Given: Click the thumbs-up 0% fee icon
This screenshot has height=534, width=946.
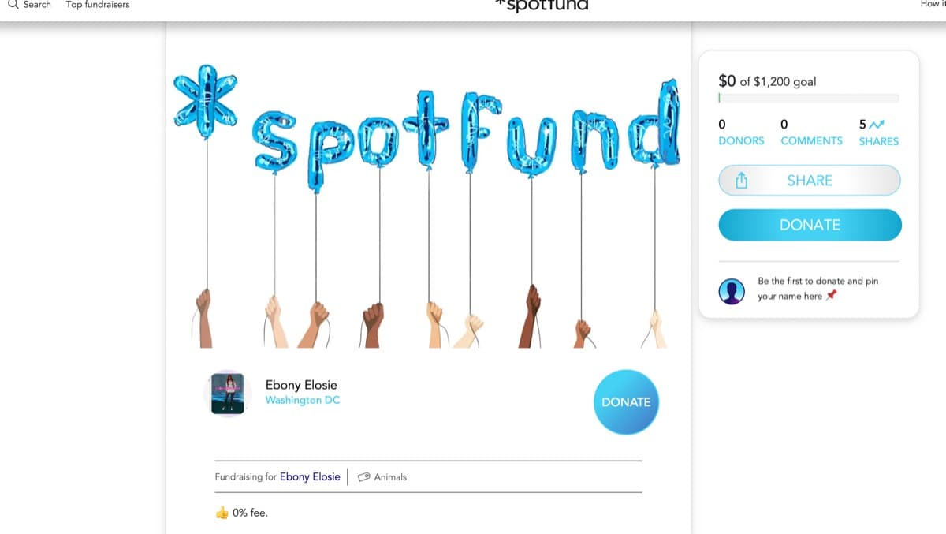Looking at the screenshot, I should [222, 513].
